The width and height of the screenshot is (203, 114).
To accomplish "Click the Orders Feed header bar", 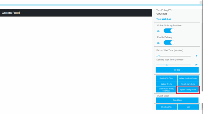I will (x=76, y=13).
